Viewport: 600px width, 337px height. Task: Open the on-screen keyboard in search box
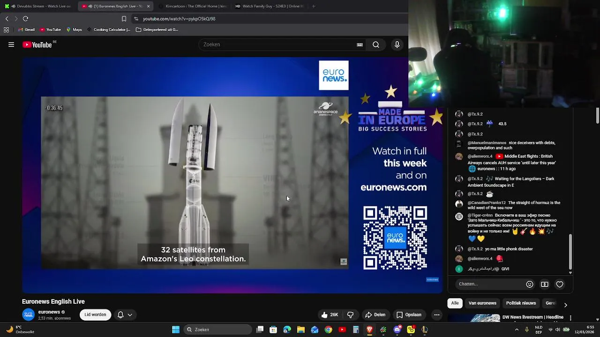tap(360, 45)
